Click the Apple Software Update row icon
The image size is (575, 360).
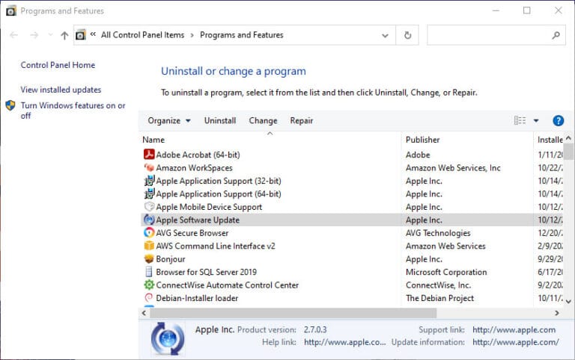click(x=149, y=220)
